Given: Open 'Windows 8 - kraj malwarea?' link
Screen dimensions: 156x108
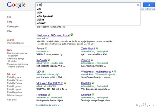Looking at the screenshot, I should [97, 71].
